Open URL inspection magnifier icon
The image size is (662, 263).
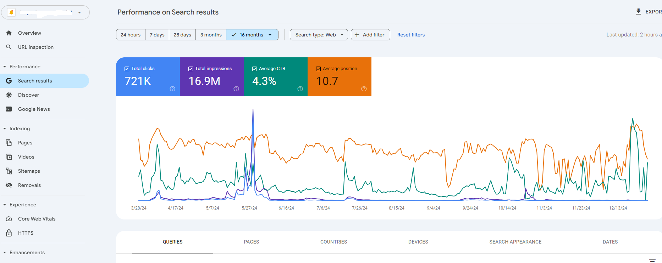coord(9,47)
